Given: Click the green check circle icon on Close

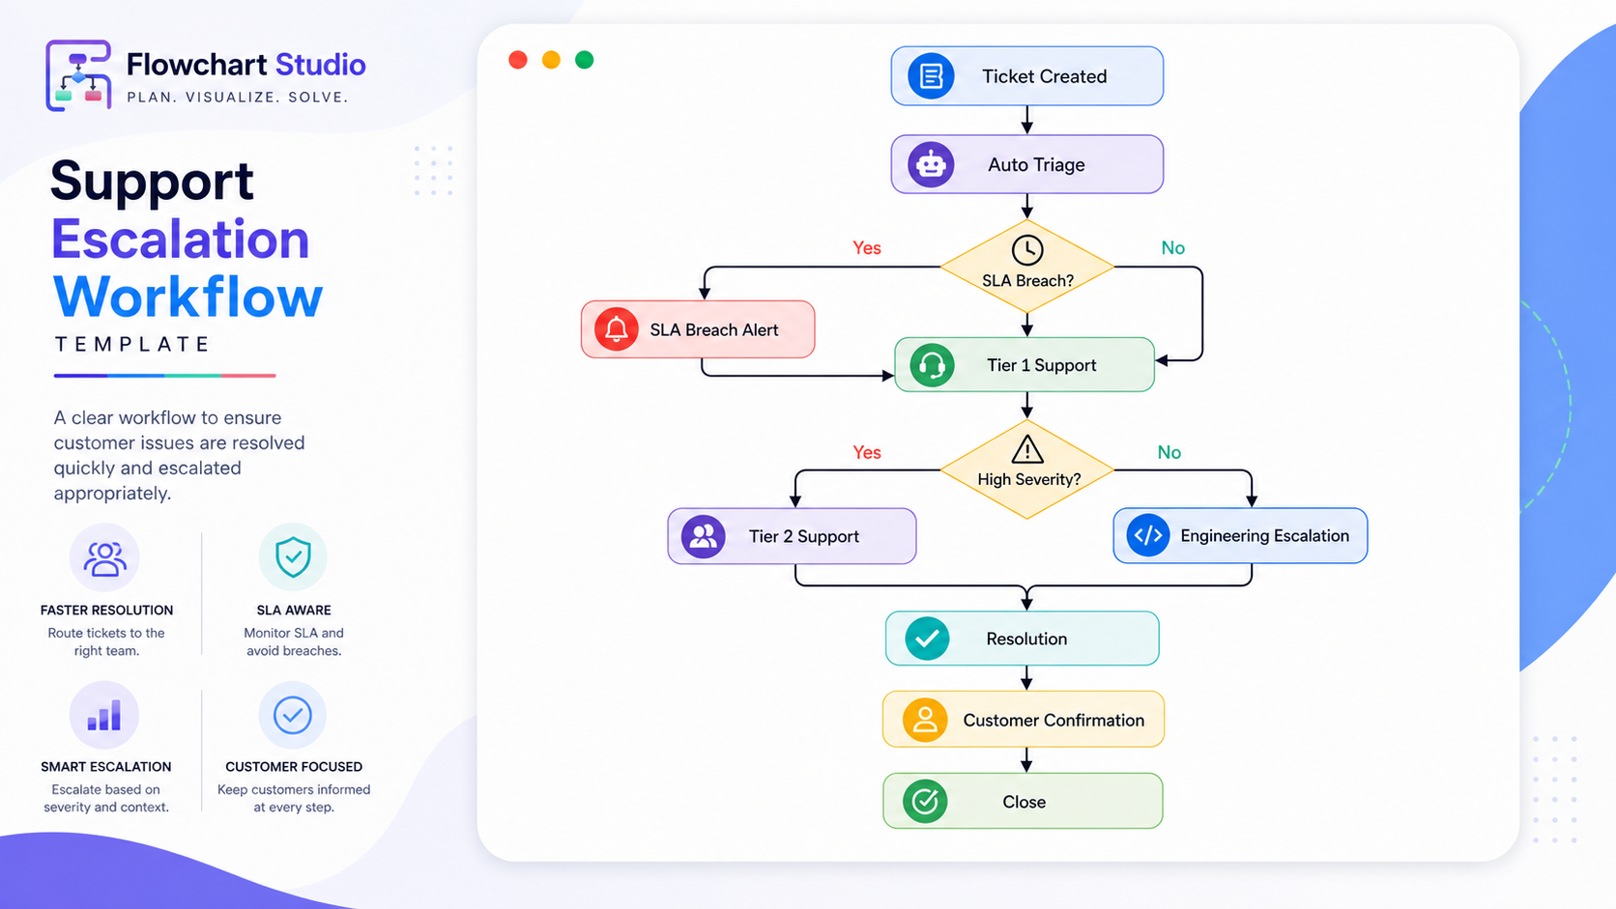Looking at the screenshot, I should tap(925, 801).
